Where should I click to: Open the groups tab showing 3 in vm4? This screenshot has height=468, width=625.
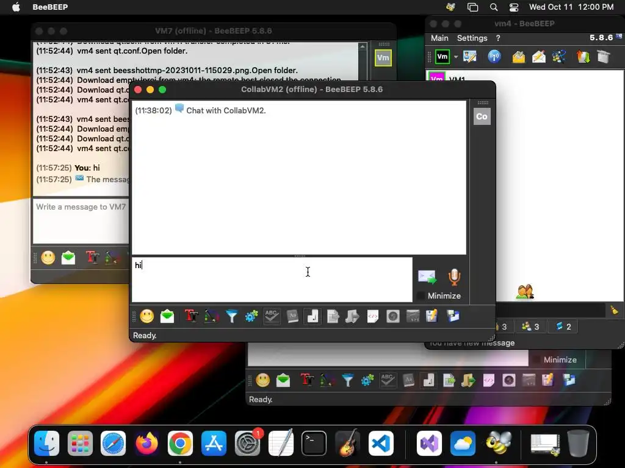[530, 327]
